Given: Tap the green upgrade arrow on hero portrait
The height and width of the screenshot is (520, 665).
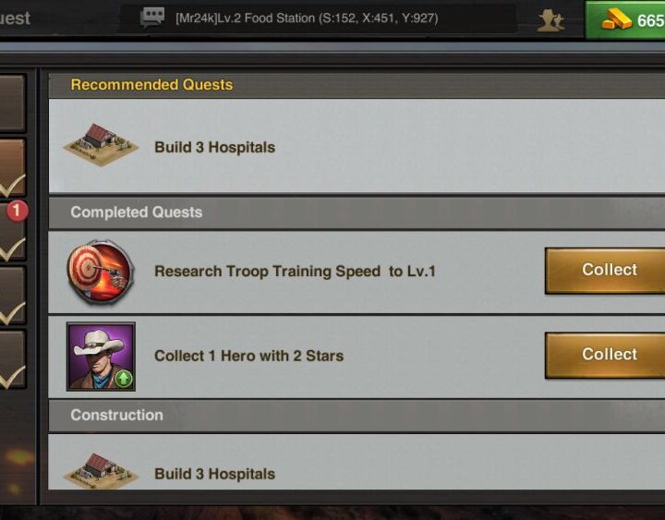Looking at the screenshot, I should (124, 379).
